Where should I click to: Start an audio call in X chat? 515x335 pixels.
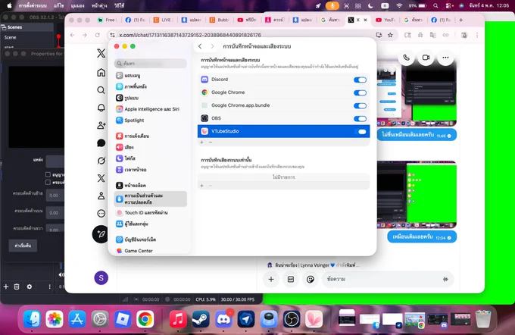406,58
